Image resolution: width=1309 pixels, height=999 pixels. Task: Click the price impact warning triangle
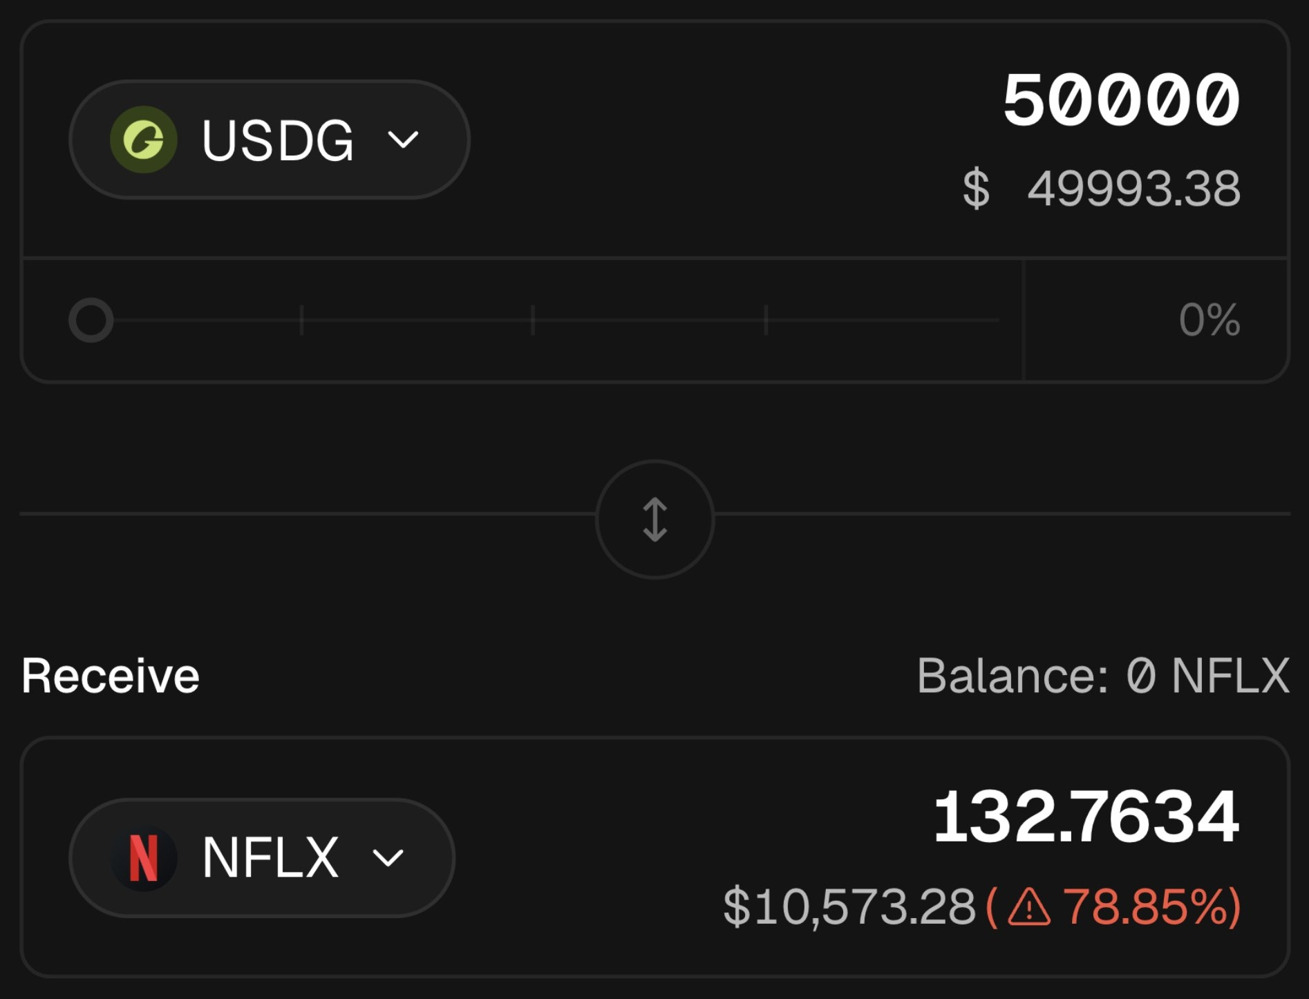[x=1029, y=907]
